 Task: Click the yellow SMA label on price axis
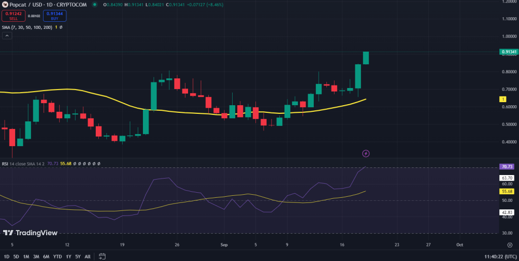[x=501, y=100]
